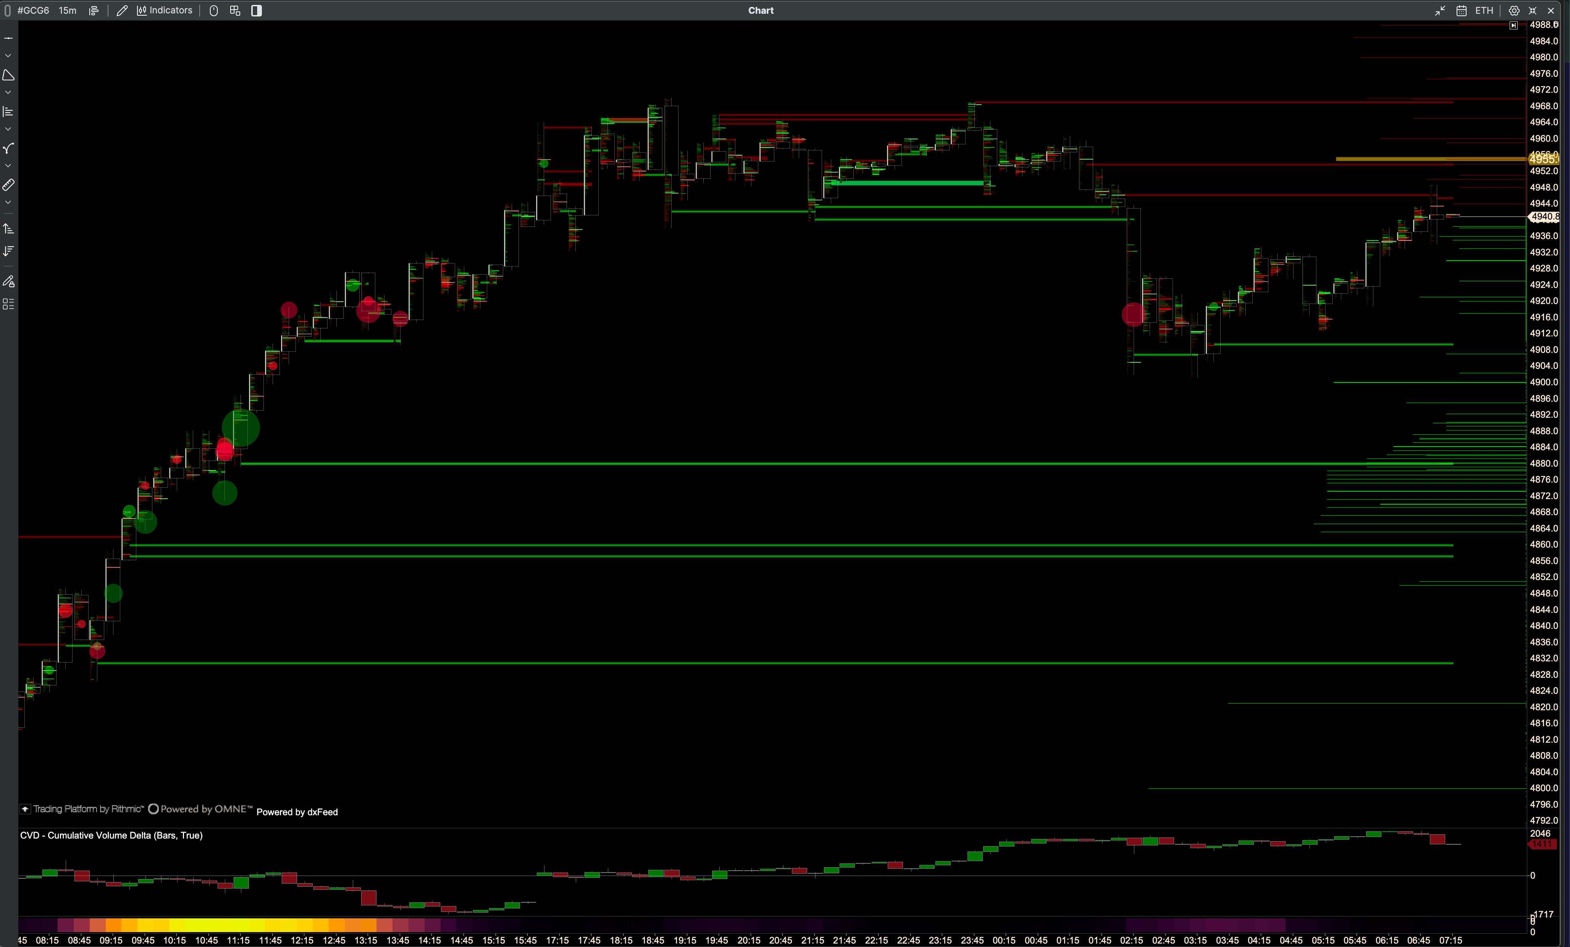Select the curve path drawing tool
The image size is (1570, 947).
8,149
